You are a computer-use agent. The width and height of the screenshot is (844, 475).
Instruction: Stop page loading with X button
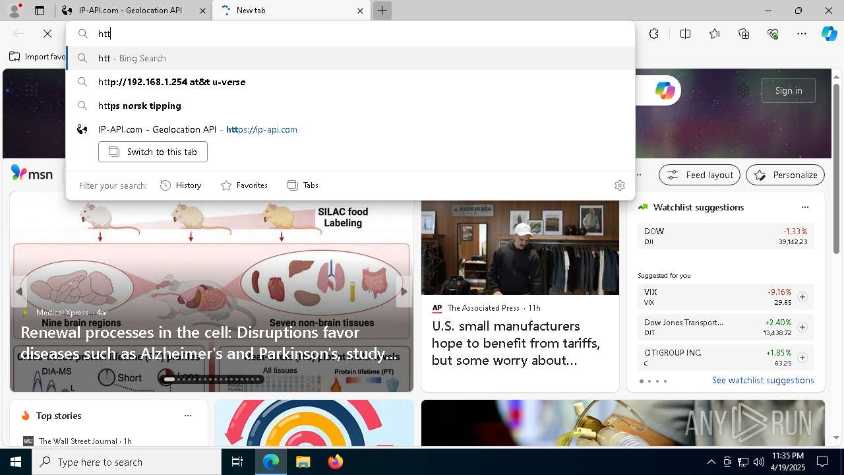[x=47, y=34]
